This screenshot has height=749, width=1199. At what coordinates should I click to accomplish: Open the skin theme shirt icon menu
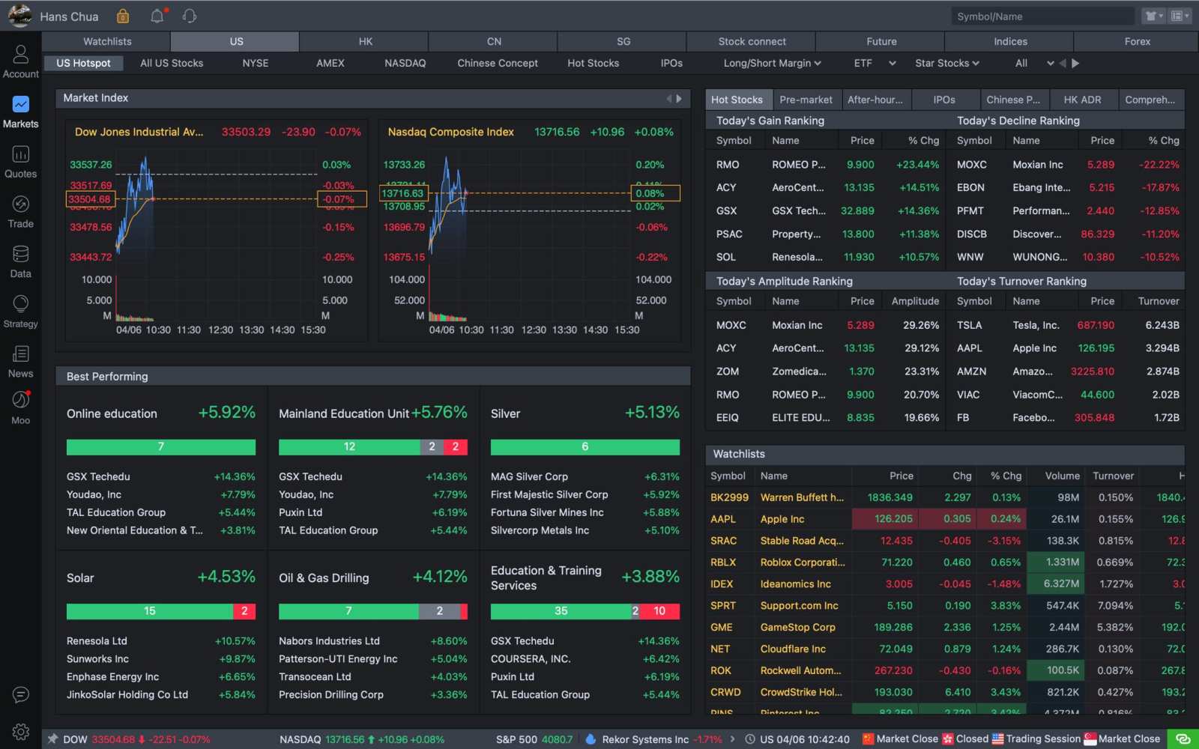coord(1153,16)
